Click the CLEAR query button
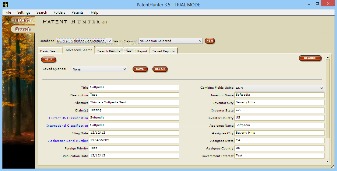Screen dimensions: 337x171 160,69
